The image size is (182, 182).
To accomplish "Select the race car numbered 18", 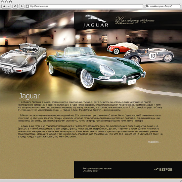I will [x=149, y=55].
